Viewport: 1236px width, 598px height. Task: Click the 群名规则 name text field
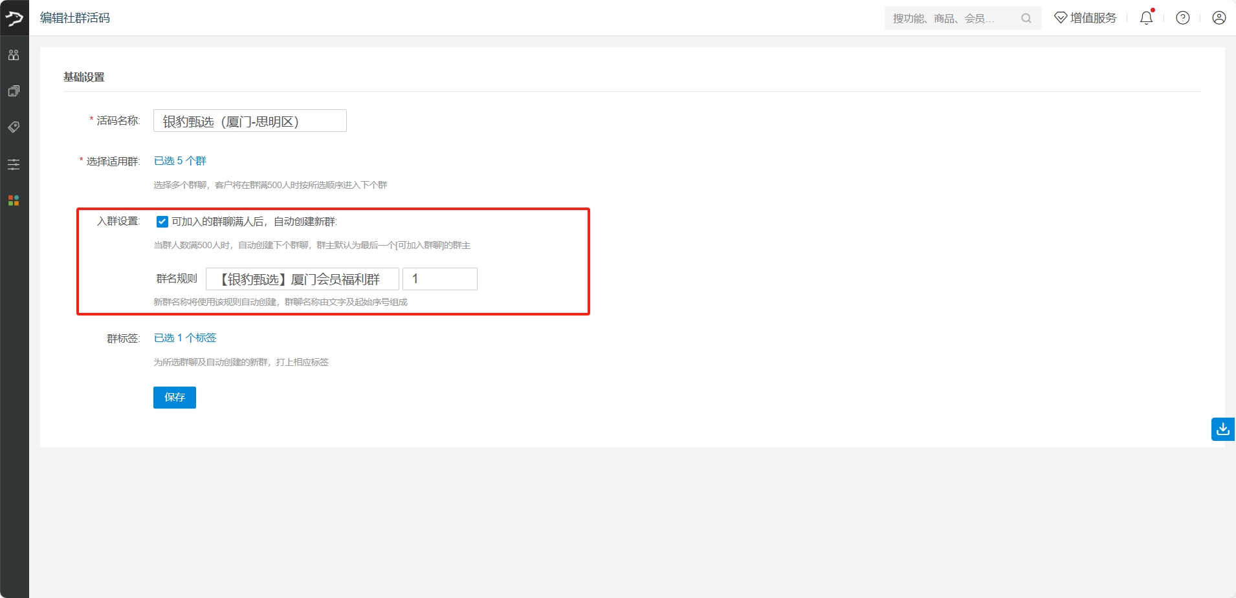point(302,279)
